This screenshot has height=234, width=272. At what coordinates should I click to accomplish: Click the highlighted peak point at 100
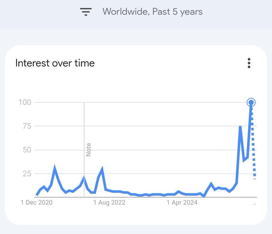(x=251, y=102)
